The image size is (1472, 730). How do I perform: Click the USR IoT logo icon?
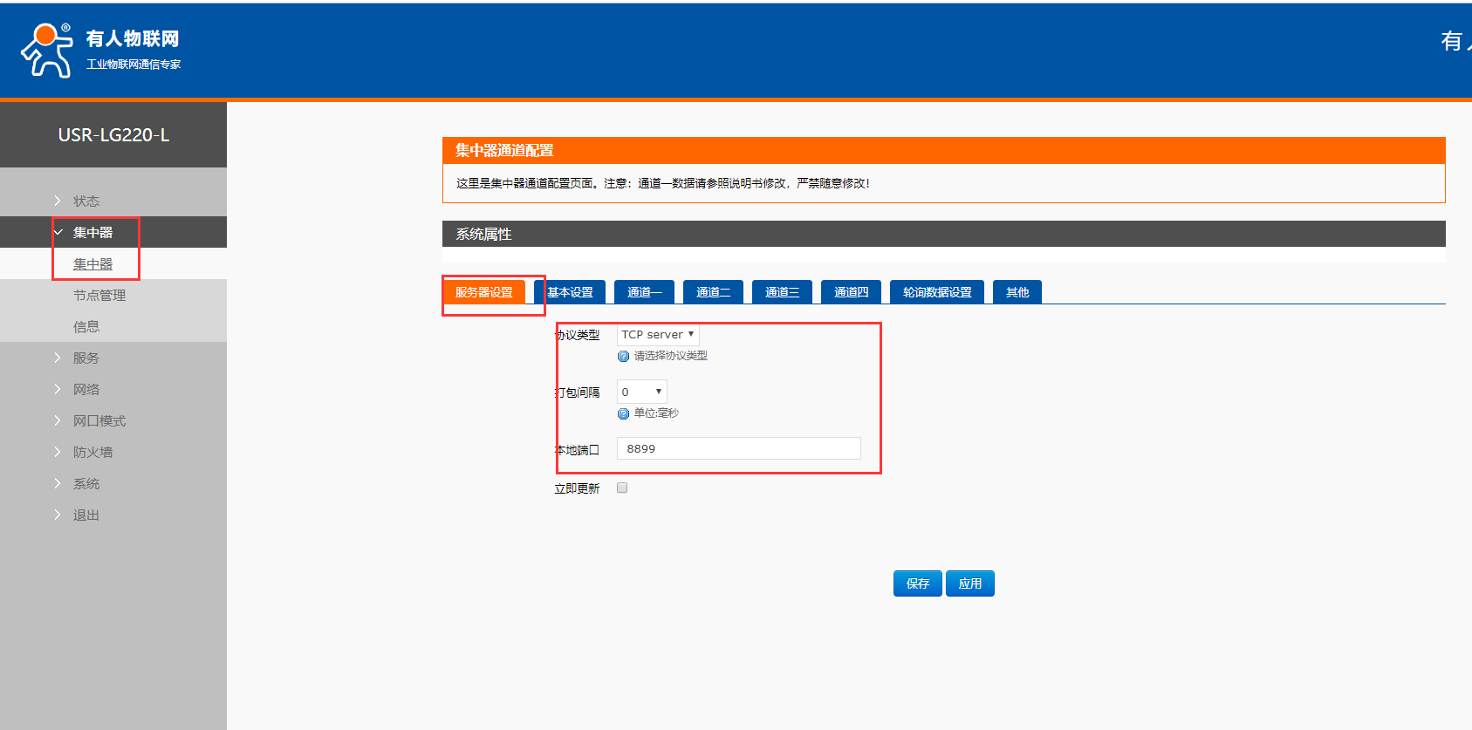[47, 51]
